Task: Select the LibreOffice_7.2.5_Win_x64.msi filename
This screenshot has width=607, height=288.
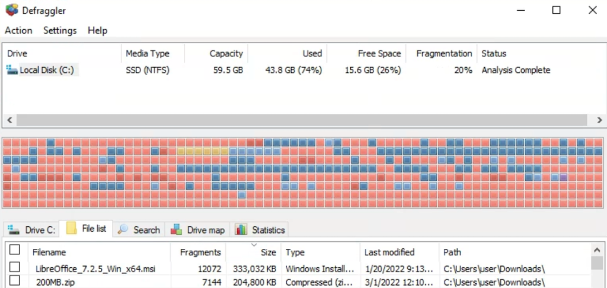Action: tap(95, 268)
